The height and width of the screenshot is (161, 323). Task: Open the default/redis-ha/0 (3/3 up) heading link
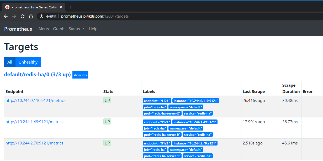coord(38,75)
